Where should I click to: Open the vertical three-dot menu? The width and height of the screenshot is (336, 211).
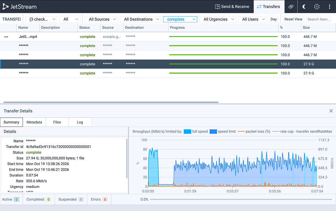[330, 6]
